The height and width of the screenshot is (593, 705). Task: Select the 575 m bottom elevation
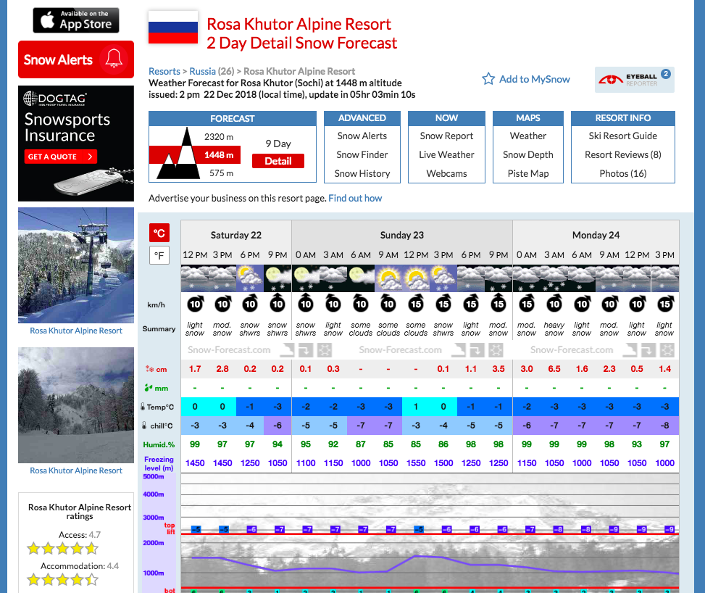221,173
